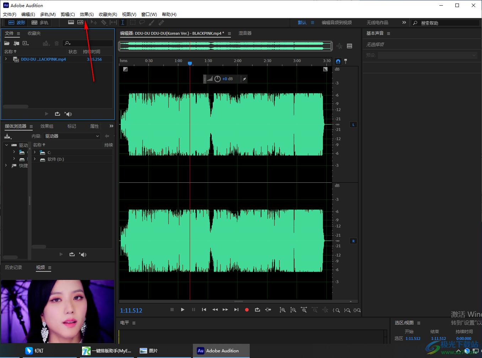The image size is (482, 358).
Task: Adjust the +0 dB volume knob
Action: pyautogui.click(x=217, y=79)
